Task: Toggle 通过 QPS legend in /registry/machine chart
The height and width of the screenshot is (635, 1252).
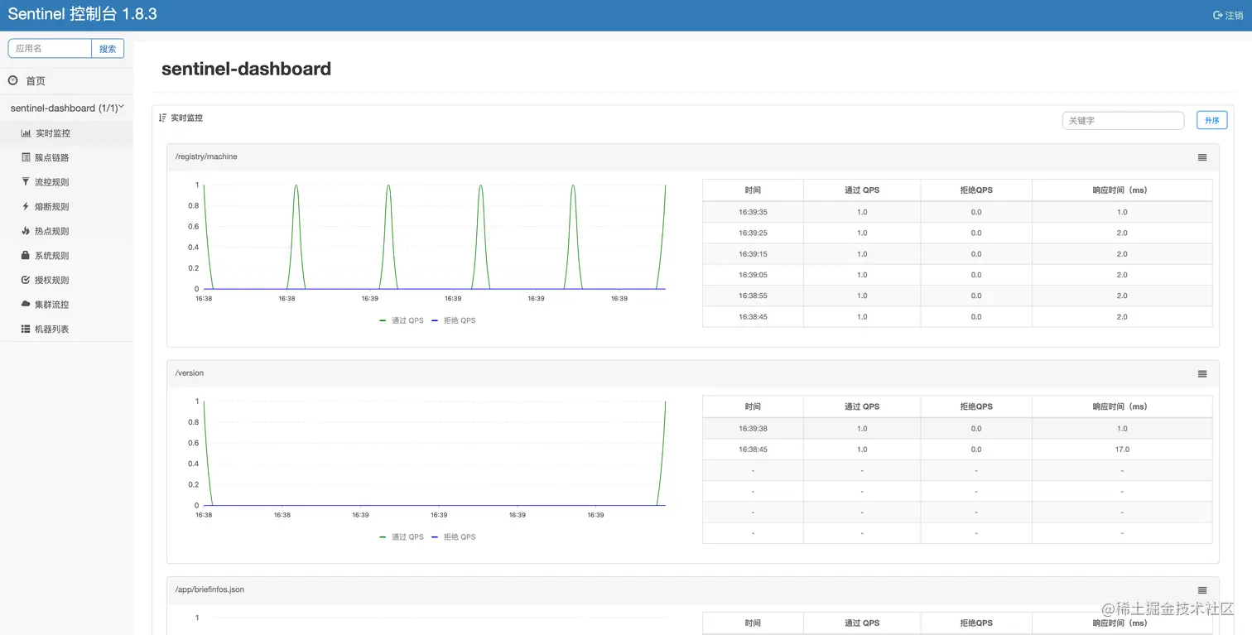Action: [x=401, y=320]
